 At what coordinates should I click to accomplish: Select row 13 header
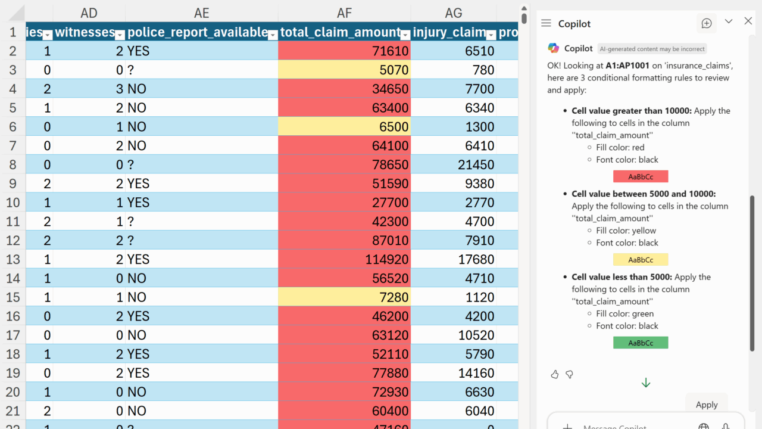point(13,259)
